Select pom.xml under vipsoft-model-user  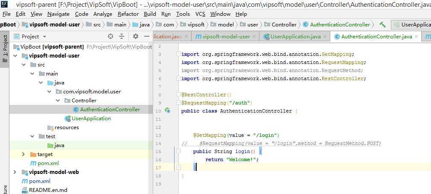(44, 163)
